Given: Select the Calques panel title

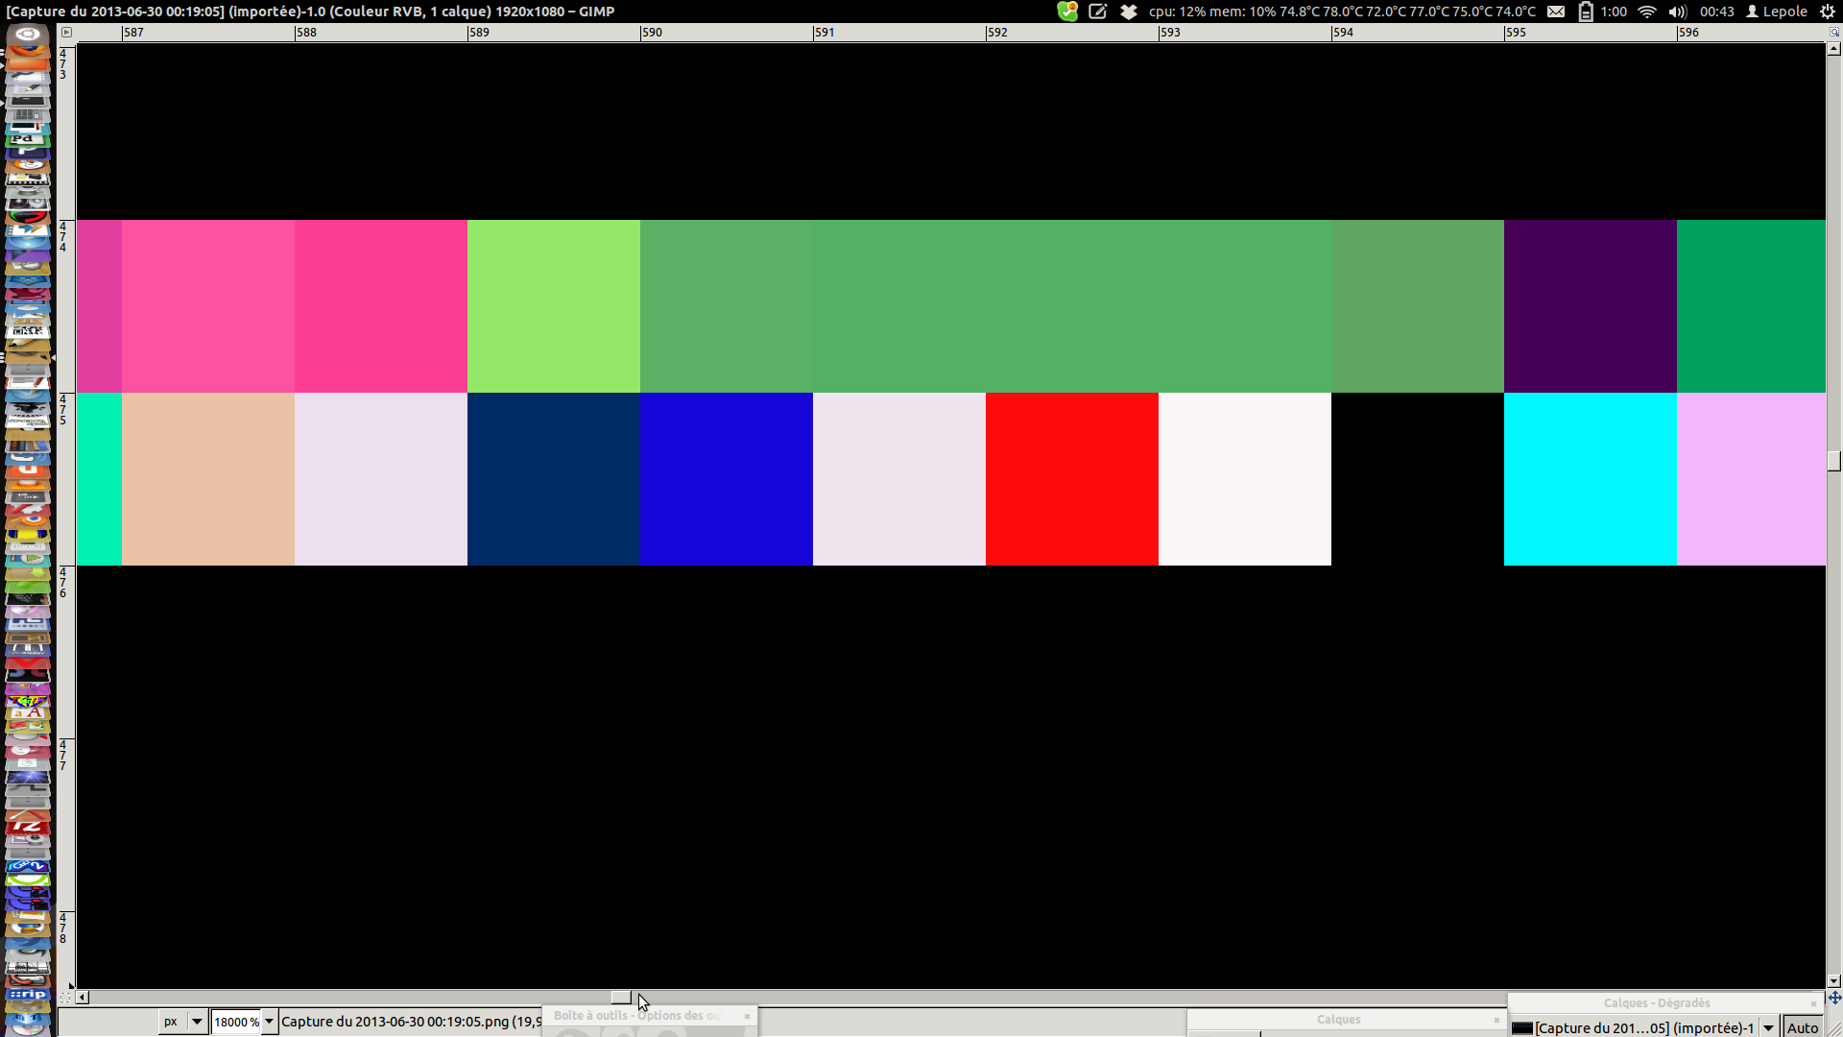Looking at the screenshot, I should [1338, 1019].
